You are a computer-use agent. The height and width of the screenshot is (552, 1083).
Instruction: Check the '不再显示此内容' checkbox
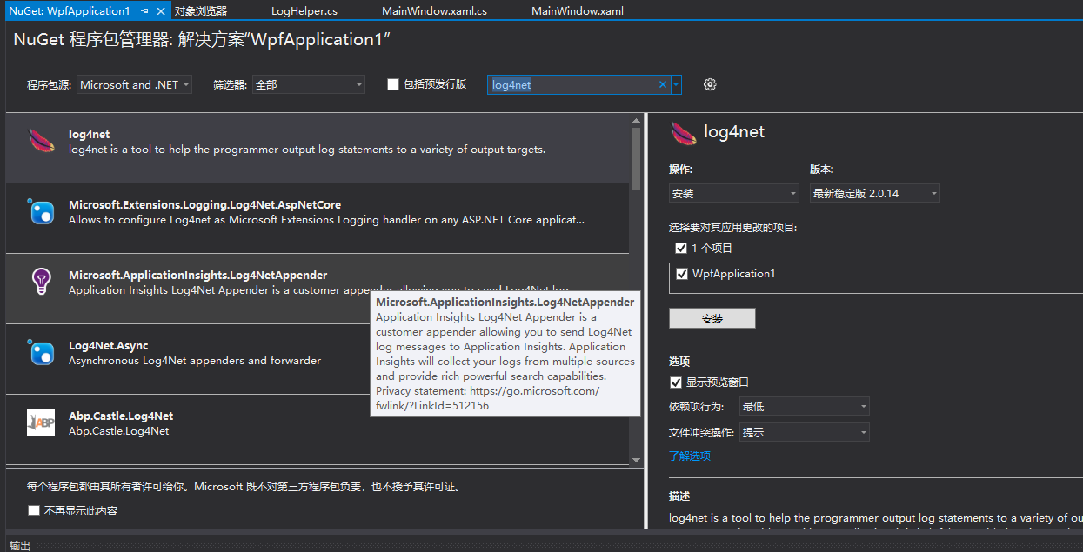[34, 510]
